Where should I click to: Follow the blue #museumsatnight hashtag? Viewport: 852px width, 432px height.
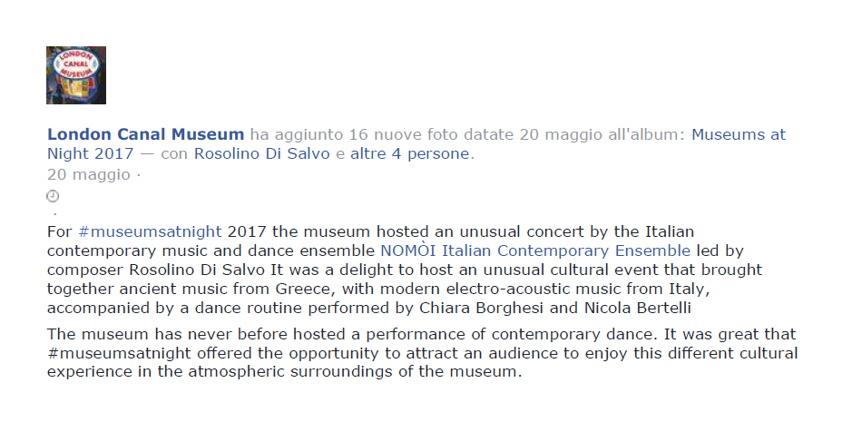click(150, 232)
